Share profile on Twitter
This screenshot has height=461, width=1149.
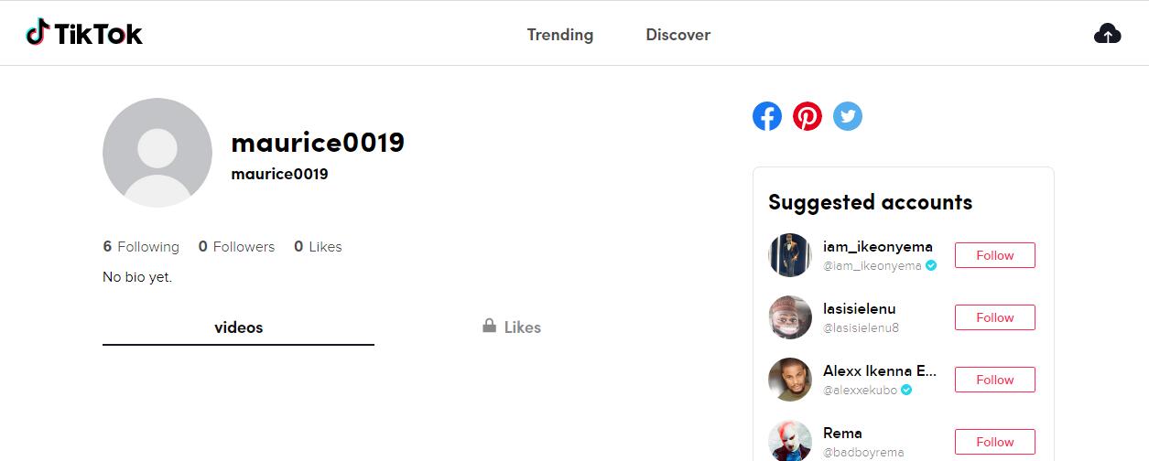click(848, 116)
